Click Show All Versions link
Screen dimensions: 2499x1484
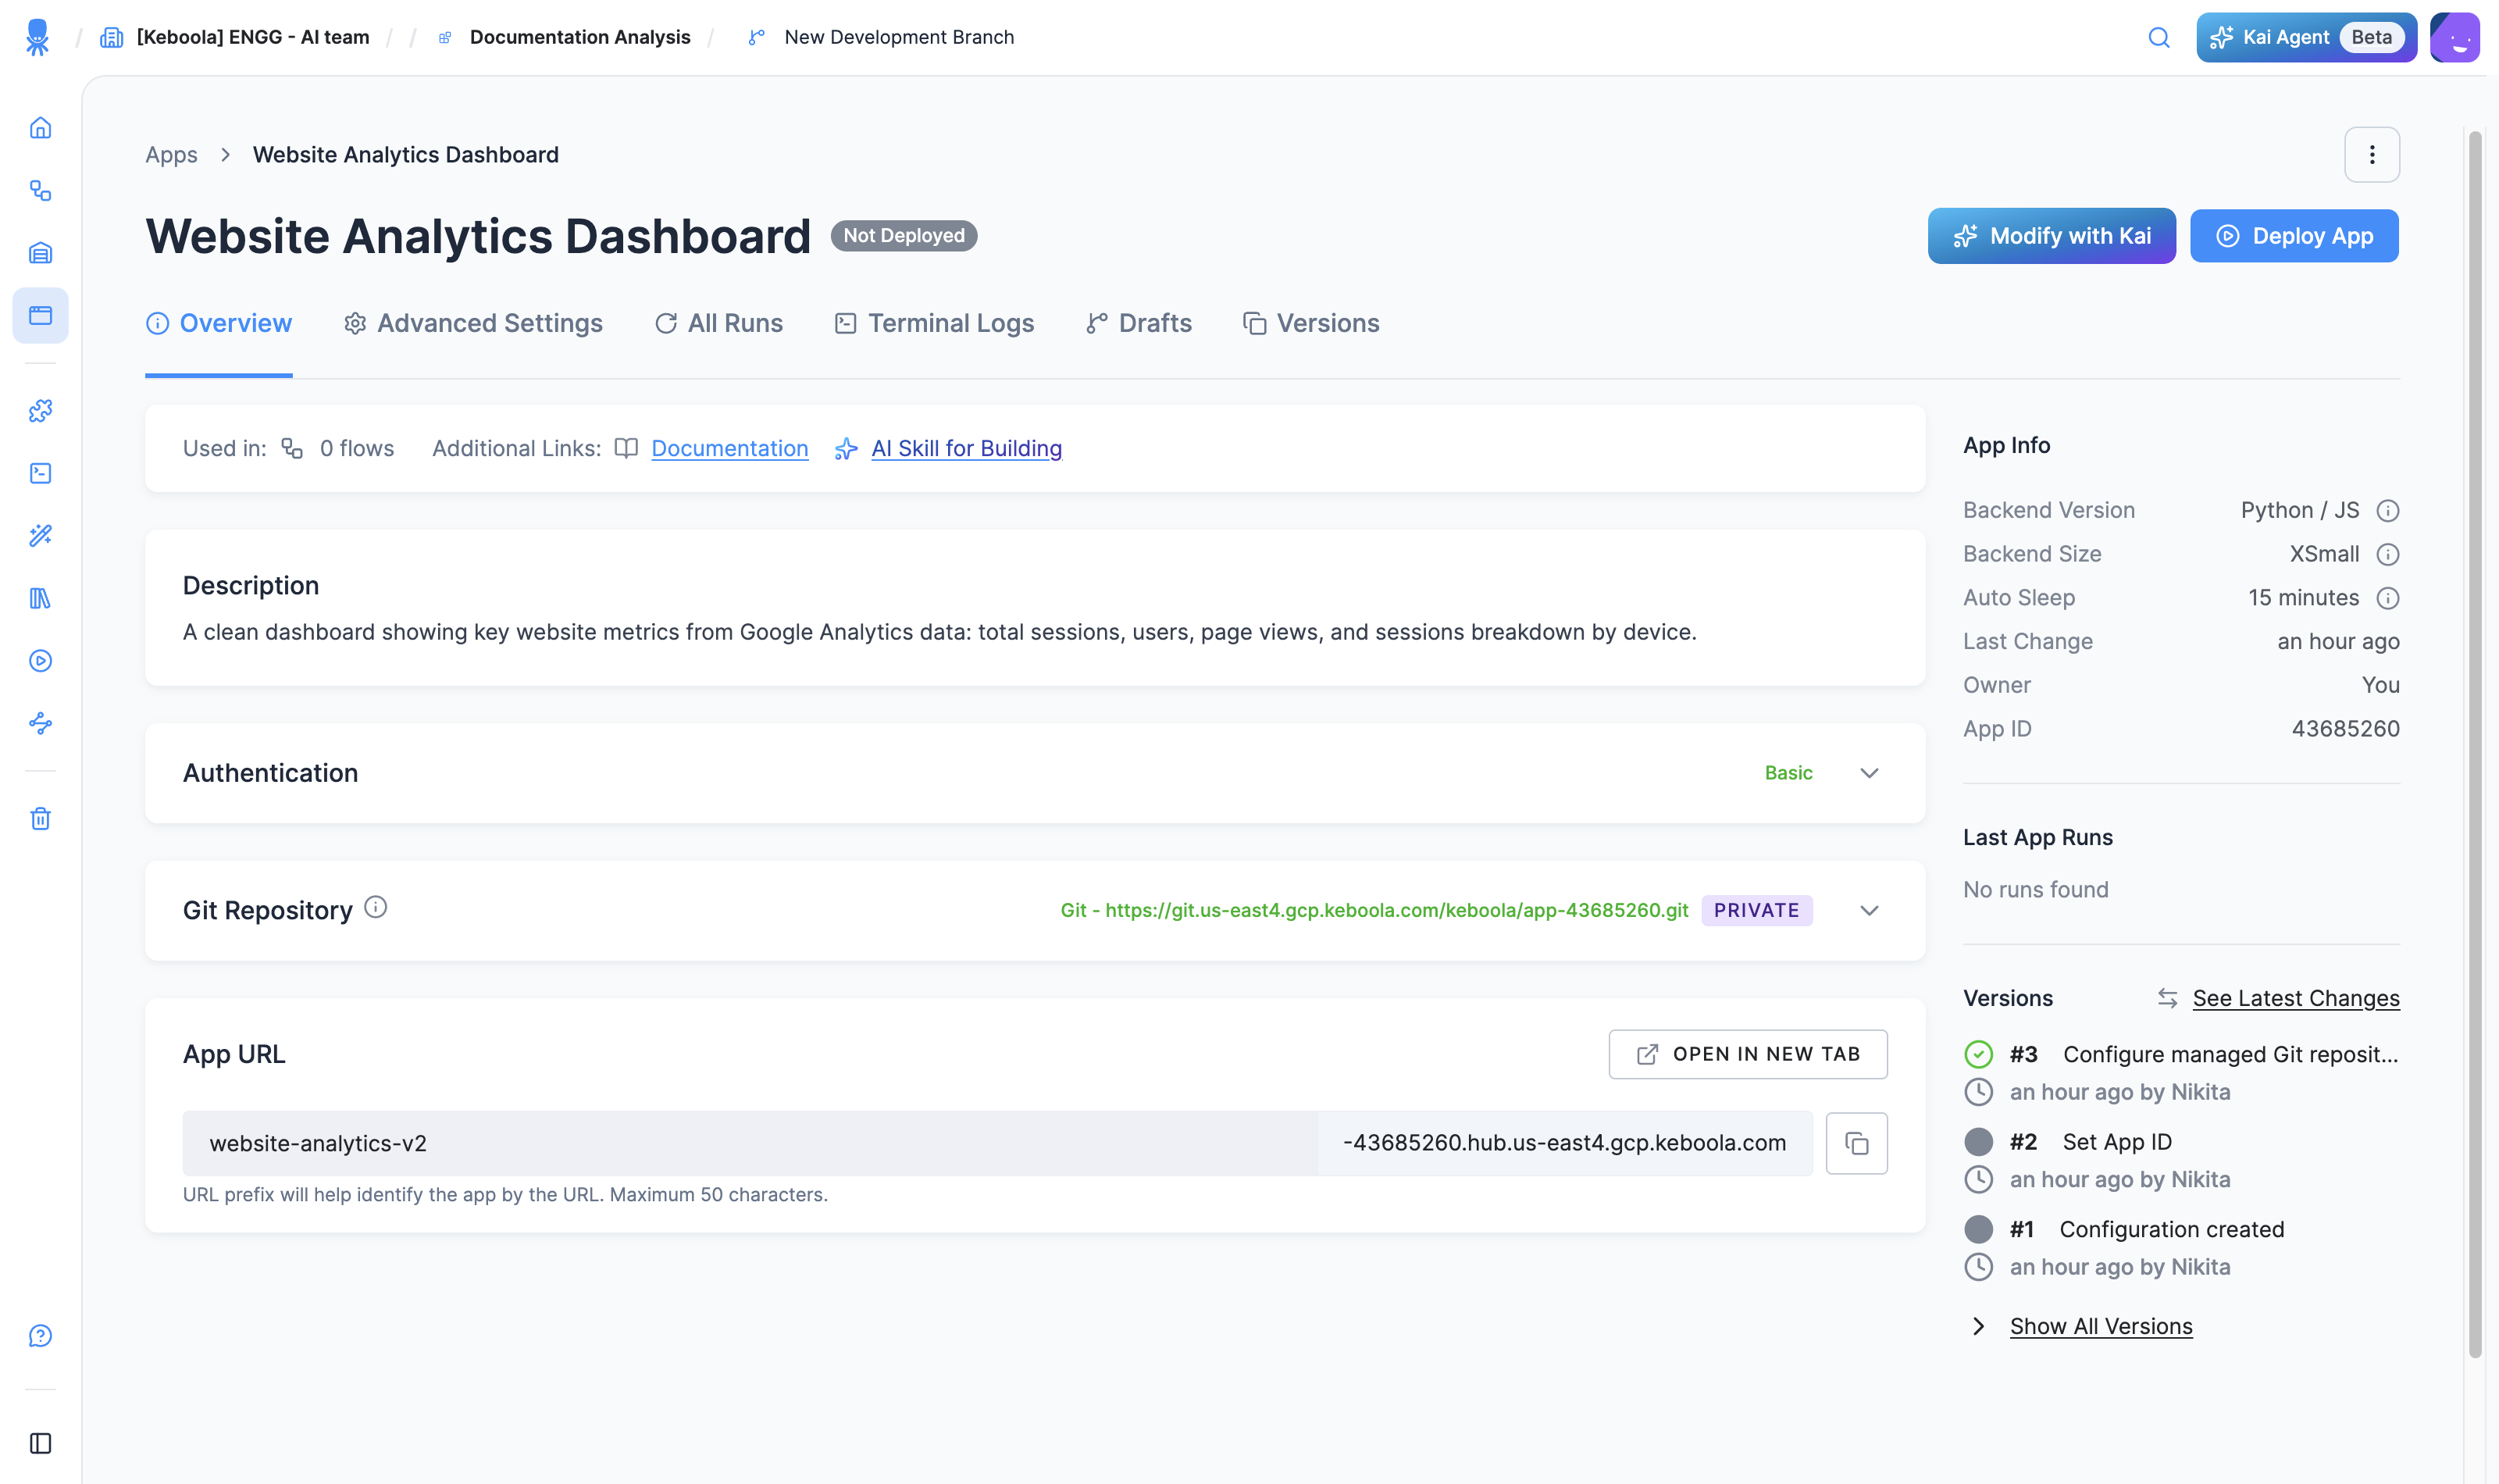pos(2102,1326)
